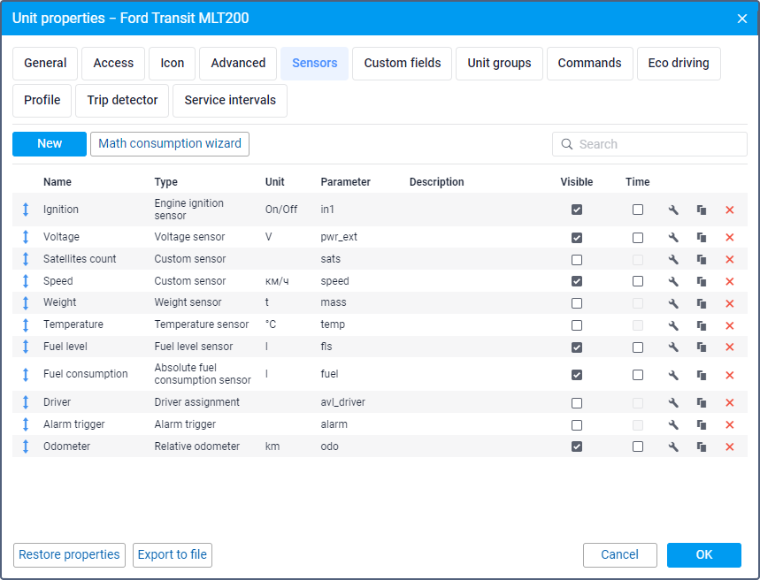Click reorder arrow for Fuel level row

click(26, 347)
